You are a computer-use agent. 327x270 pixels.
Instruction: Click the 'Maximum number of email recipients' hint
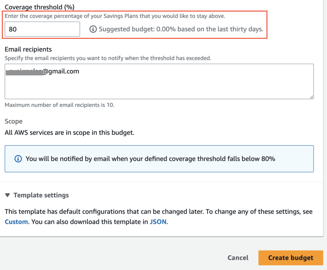click(59, 105)
